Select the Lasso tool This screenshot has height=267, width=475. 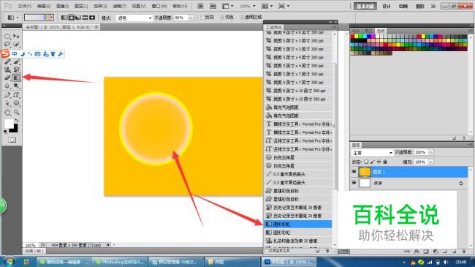coord(7,45)
